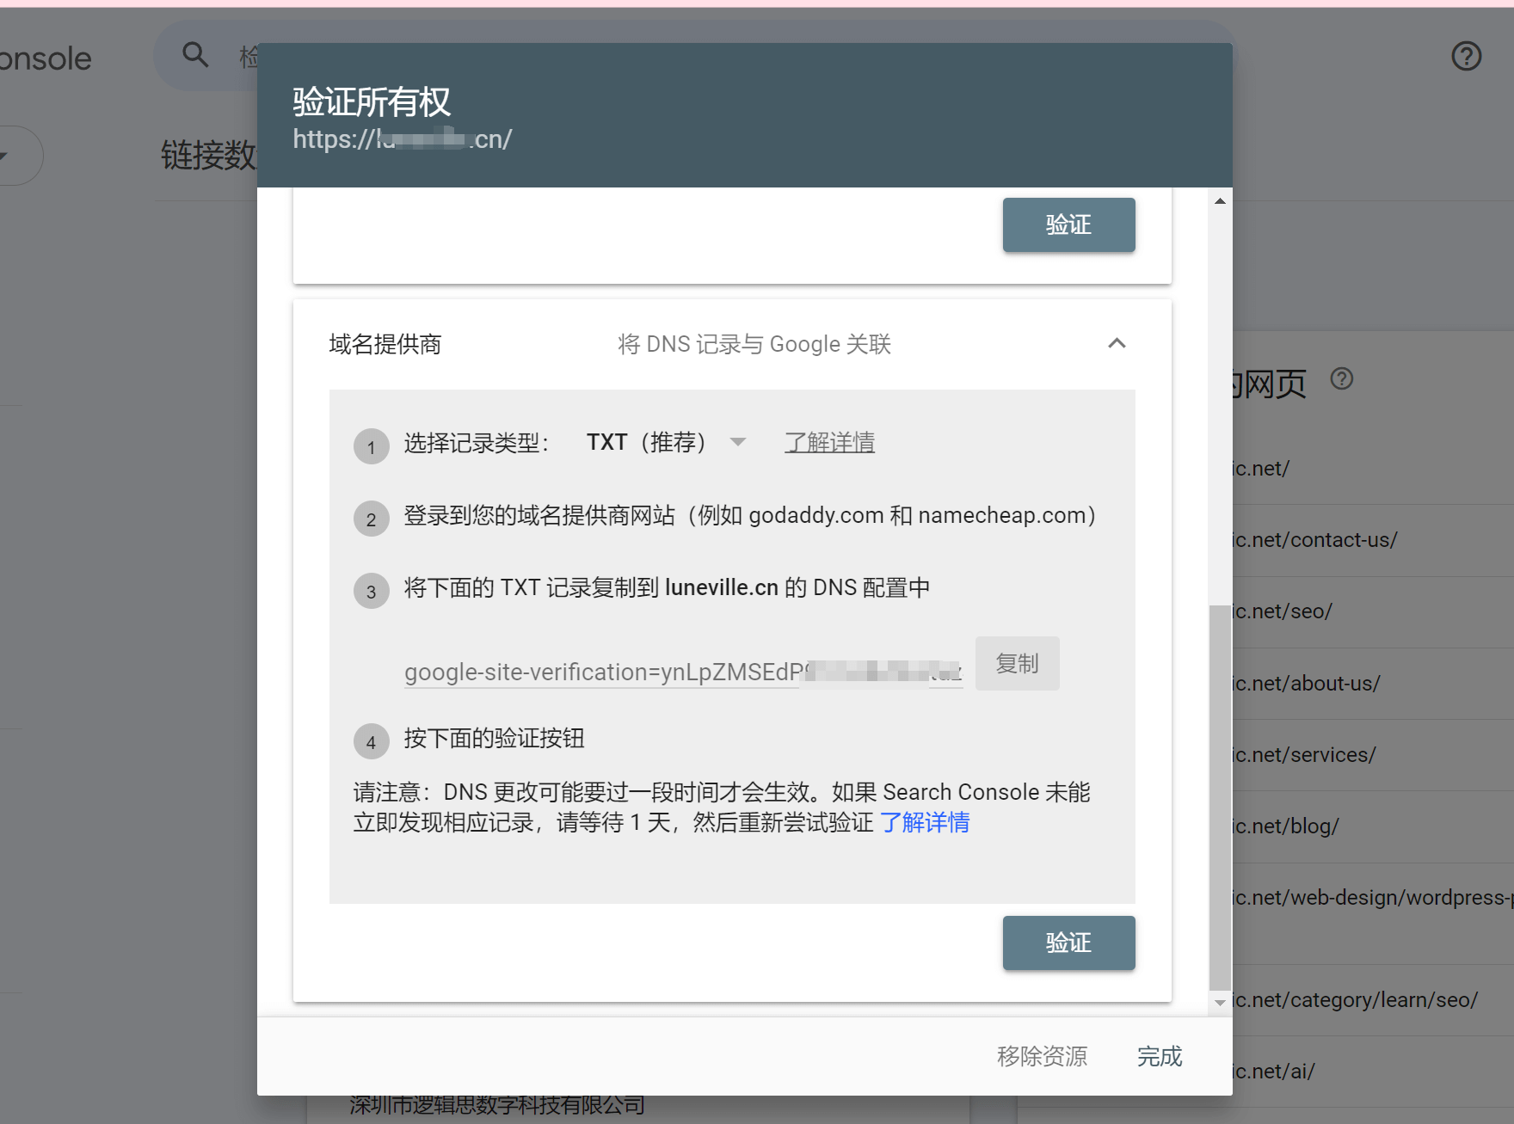Viewport: 1514px width, 1124px height.
Task: Click the search magnifier icon
Action: click(x=195, y=54)
